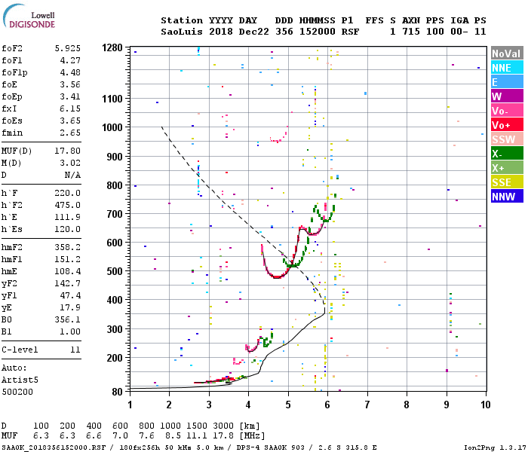Screen dimensions: 528x452
Task: Click the hmF2 value 358.2
Action: coord(68,248)
